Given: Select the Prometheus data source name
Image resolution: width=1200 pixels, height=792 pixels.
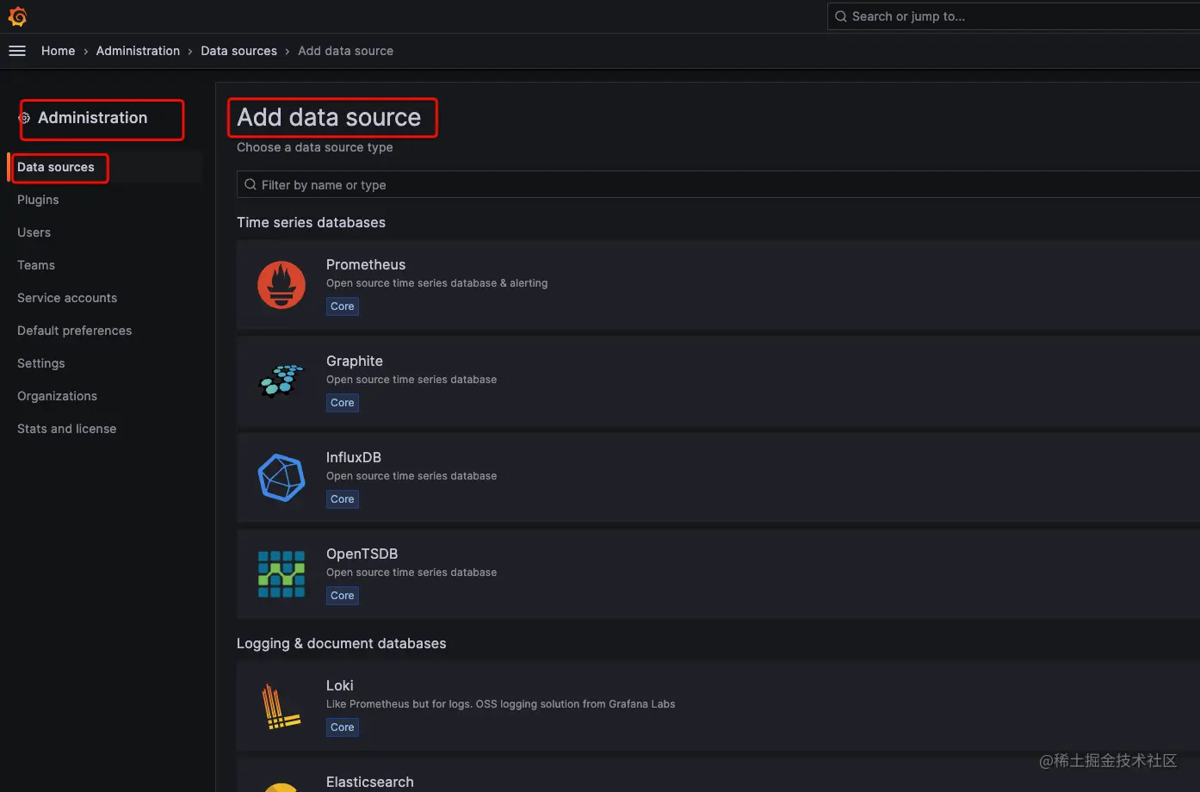Looking at the screenshot, I should (x=366, y=264).
